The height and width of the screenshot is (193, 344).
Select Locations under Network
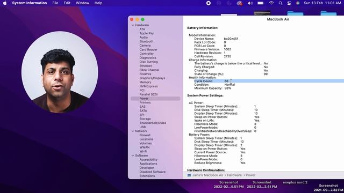(x=146, y=139)
